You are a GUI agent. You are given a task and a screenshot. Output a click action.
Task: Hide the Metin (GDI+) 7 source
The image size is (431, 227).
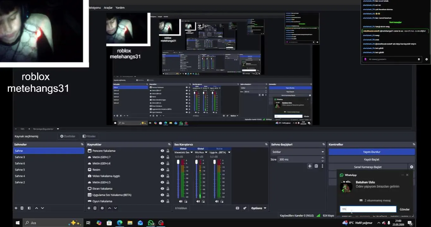pos(162,157)
